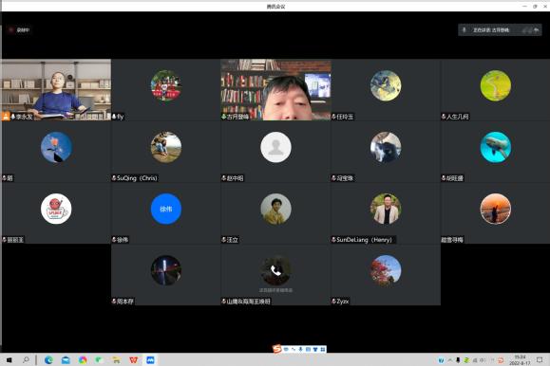Click the orange host badge on 李永发's tile
Screen dimensions: 550x366
(x=6, y=117)
